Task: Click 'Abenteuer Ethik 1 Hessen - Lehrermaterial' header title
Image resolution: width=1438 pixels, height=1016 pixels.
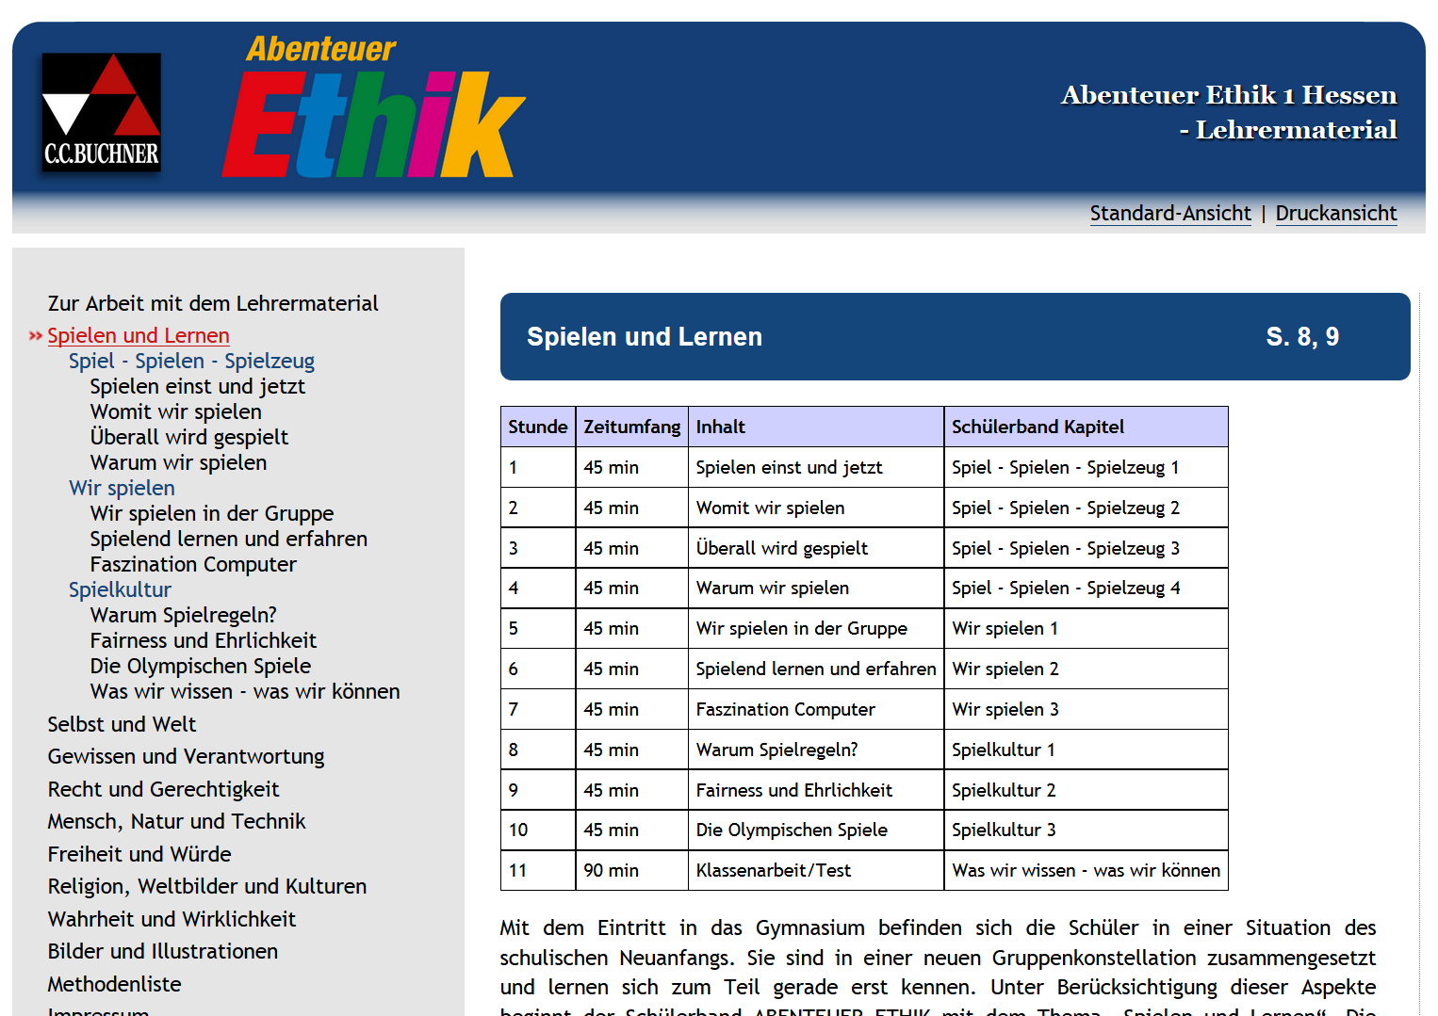Action: click(1229, 112)
